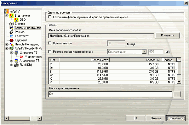189x125 pixels.
Task: Click the Папка для сохранения path field
Action: tap(110, 94)
